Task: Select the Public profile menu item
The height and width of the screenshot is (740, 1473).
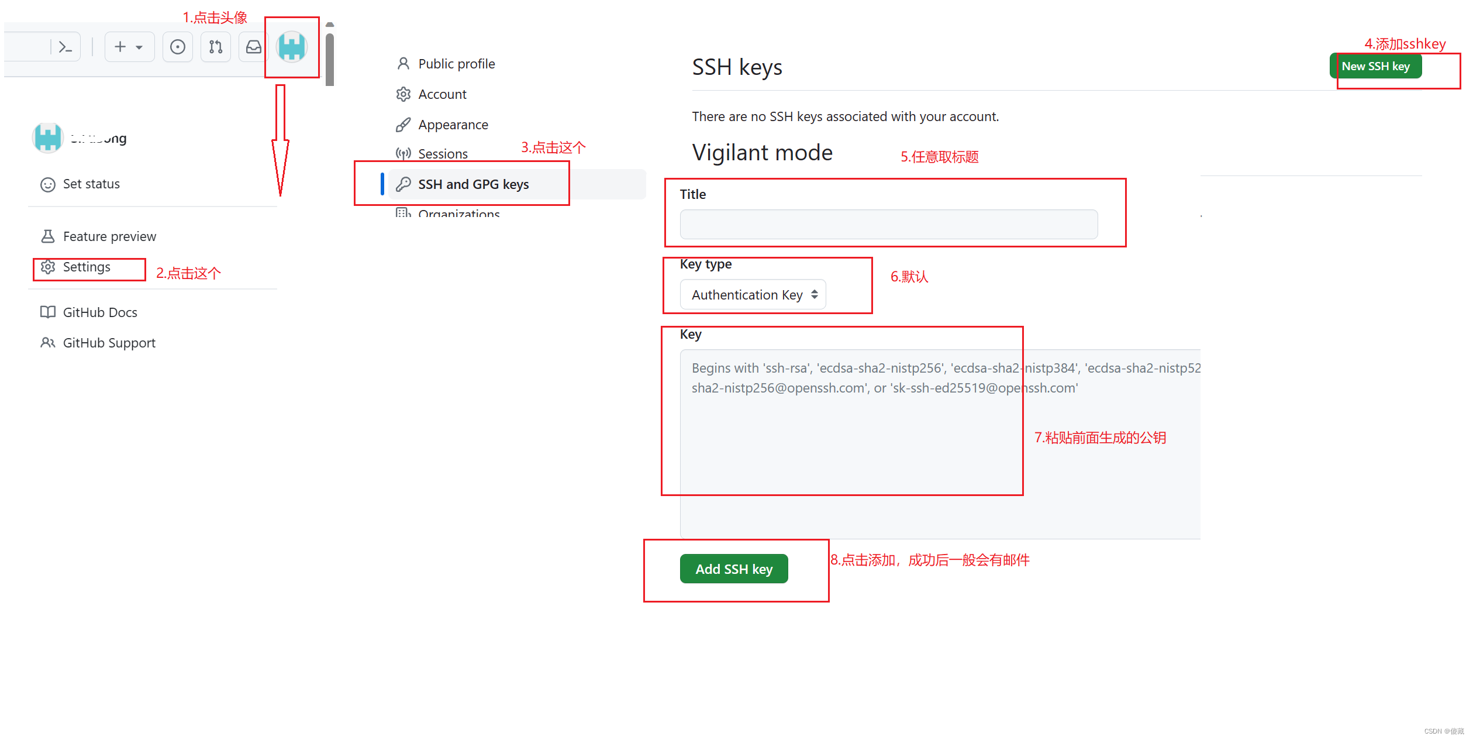Action: click(x=457, y=62)
